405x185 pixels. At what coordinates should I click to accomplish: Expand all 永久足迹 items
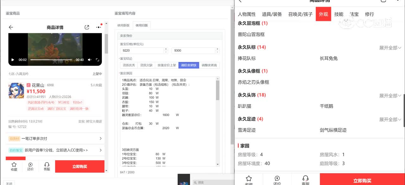pos(390,119)
